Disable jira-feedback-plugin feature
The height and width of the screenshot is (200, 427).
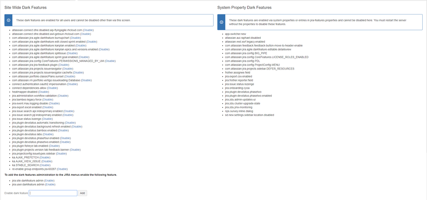64,65
